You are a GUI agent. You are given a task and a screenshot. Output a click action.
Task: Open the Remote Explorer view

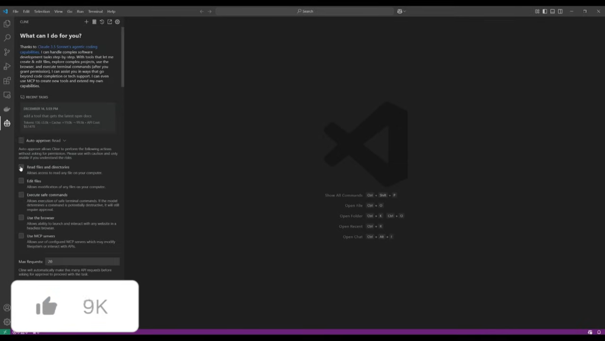tap(7, 95)
